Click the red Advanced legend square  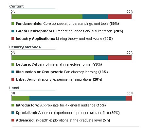tap(13, 120)
